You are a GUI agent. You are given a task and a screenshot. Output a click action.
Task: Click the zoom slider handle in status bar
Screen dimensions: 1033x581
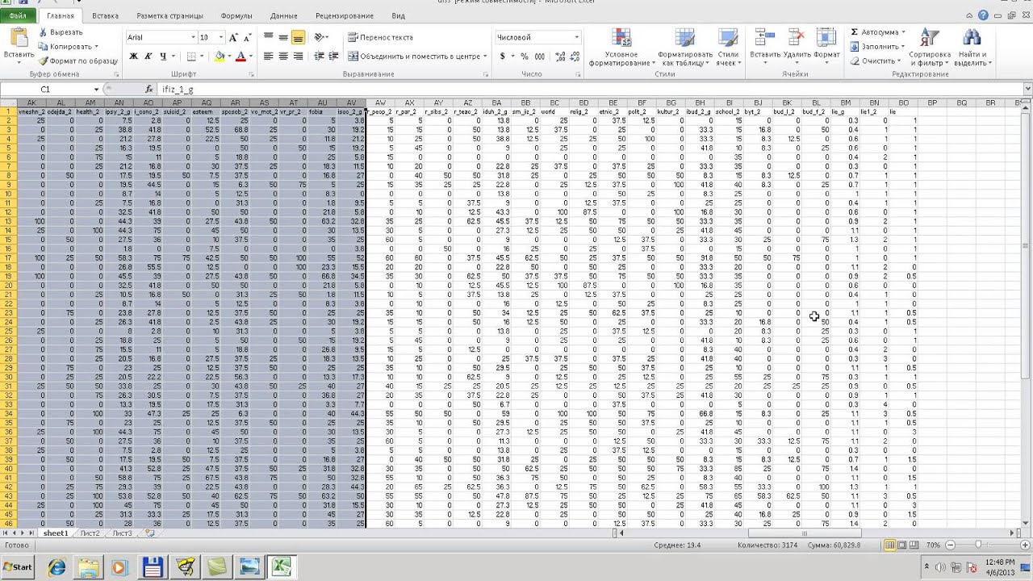(x=979, y=545)
